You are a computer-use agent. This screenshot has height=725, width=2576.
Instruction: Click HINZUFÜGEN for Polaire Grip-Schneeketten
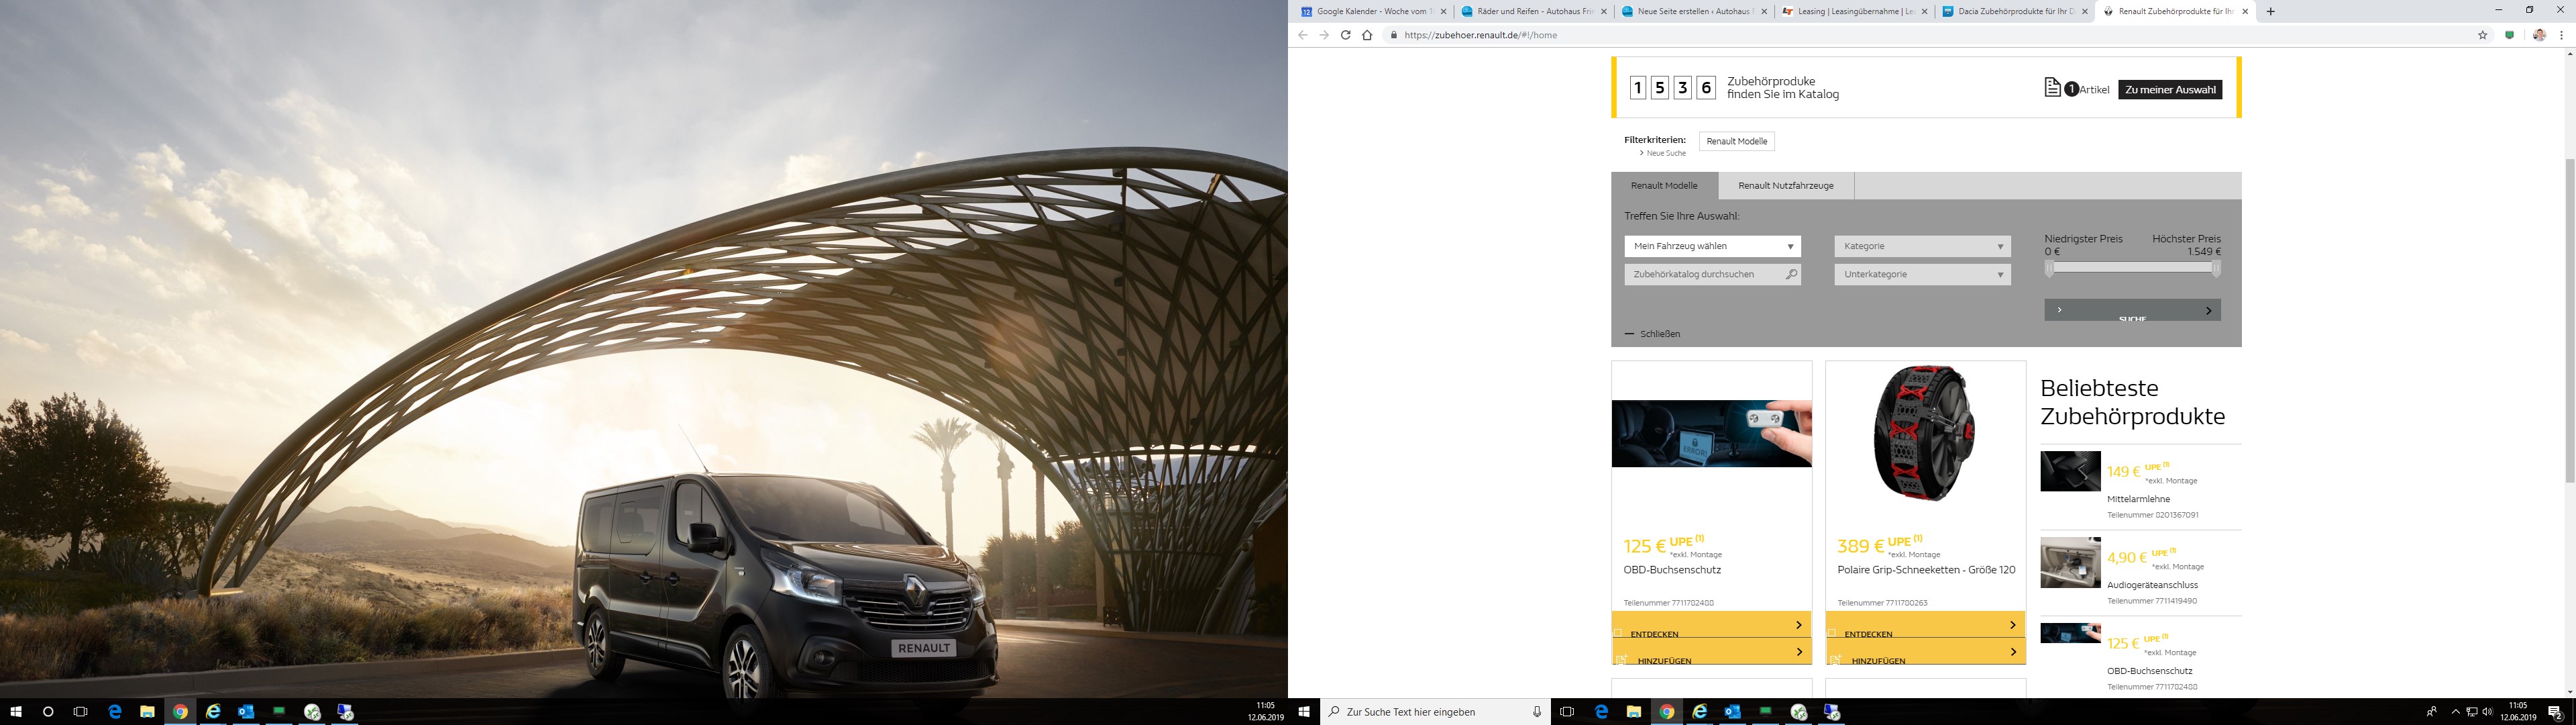pos(1925,652)
